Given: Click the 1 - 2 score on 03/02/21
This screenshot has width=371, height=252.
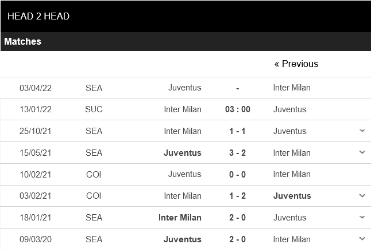Looking at the screenshot, I should [x=237, y=196].
